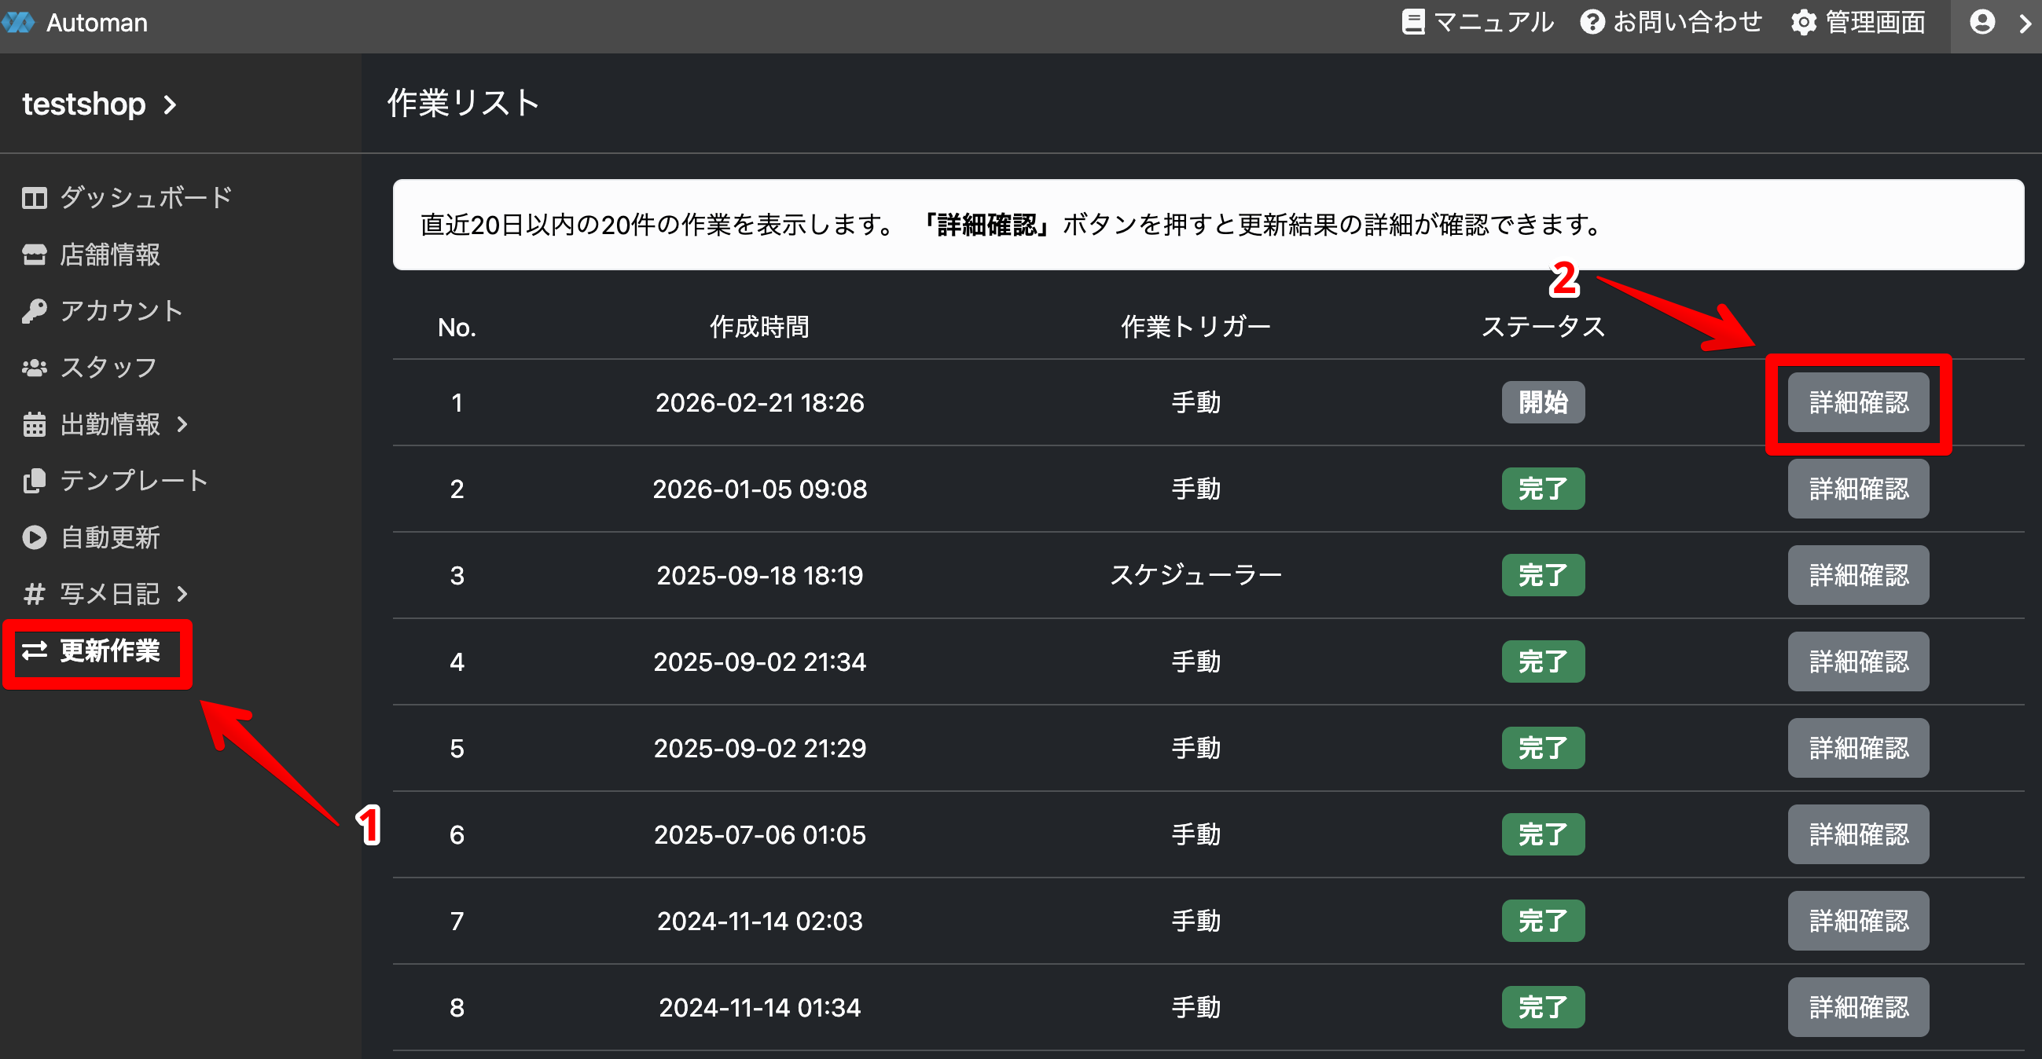Screen dimensions: 2042x1059
Task: Open admin screen gear icon
Action: (x=1803, y=22)
